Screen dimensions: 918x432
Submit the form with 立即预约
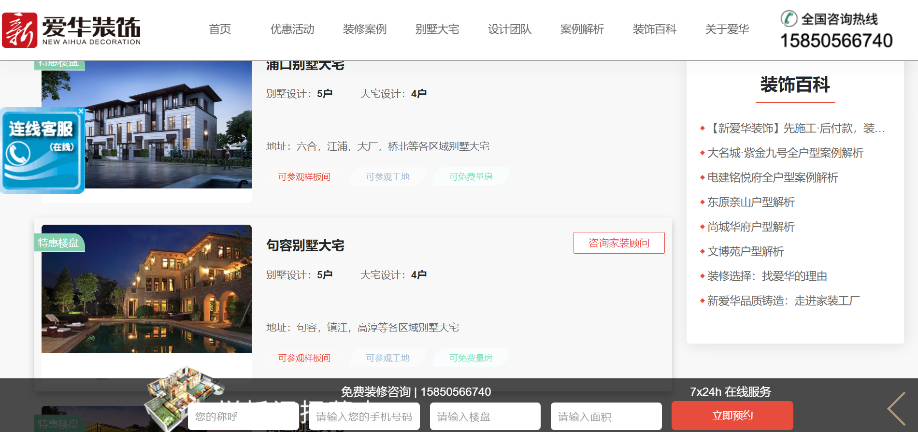click(732, 416)
